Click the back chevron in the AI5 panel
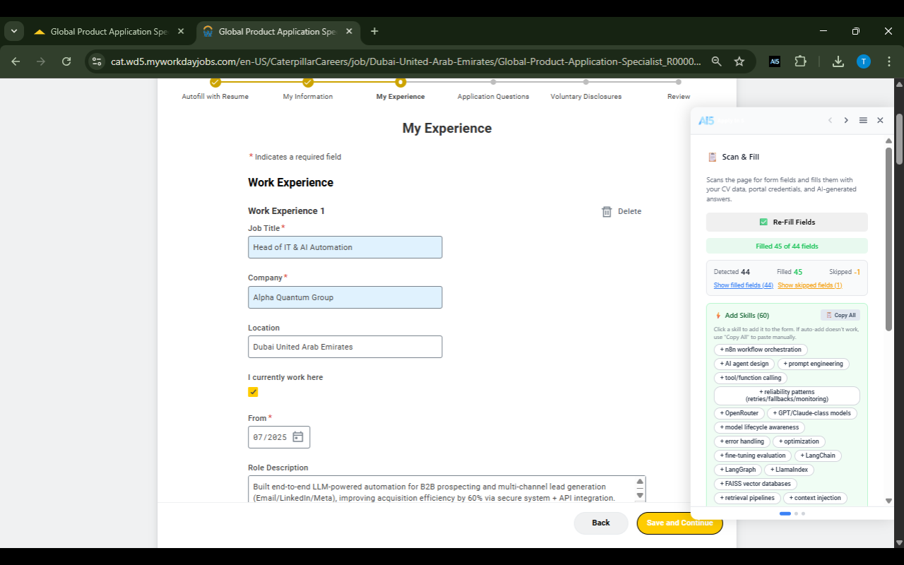The height and width of the screenshot is (565, 904). click(x=830, y=120)
